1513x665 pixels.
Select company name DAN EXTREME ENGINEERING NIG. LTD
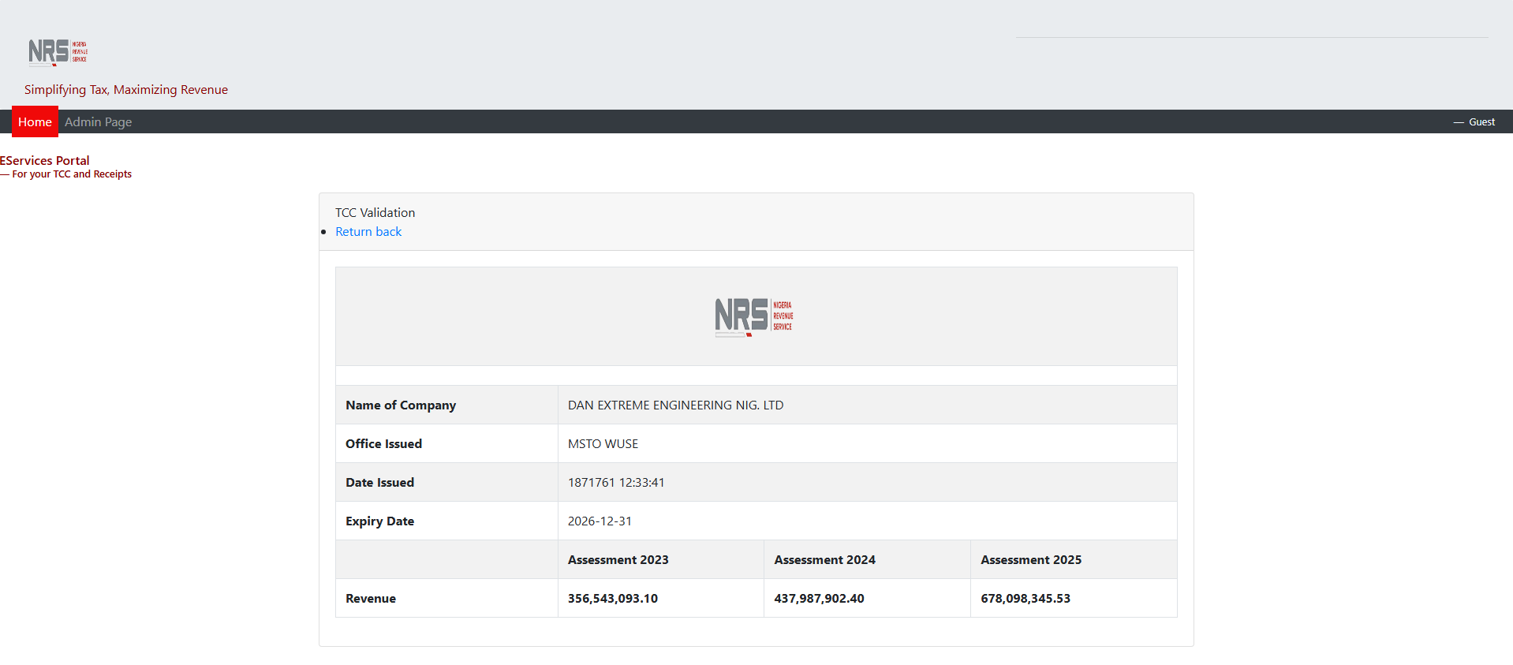pos(675,405)
